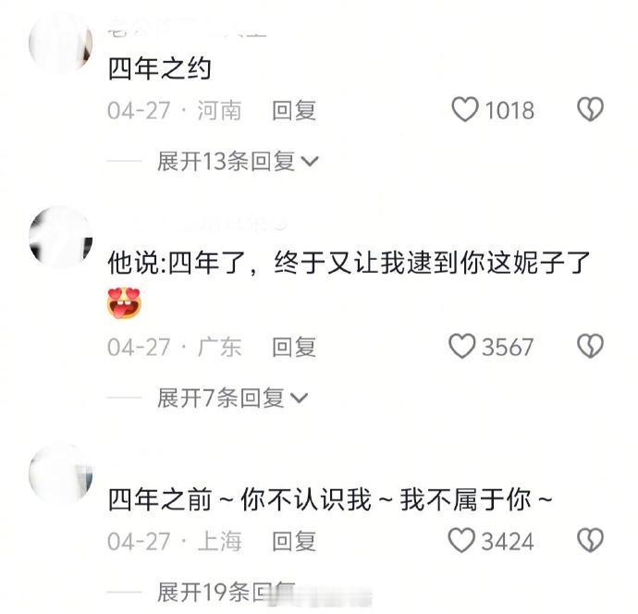Dislike the 四年之约 comment

pyautogui.click(x=590, y=109)
